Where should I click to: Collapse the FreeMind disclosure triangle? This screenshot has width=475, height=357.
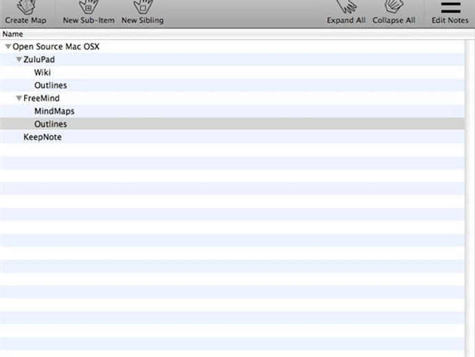pyautogui.click(x=19, y=99)
